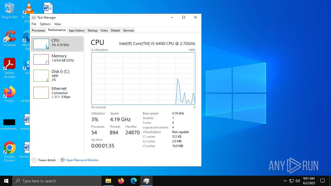Switch to the Users tab
Screen dimensions: 331x186
click(x=104, y=30)
